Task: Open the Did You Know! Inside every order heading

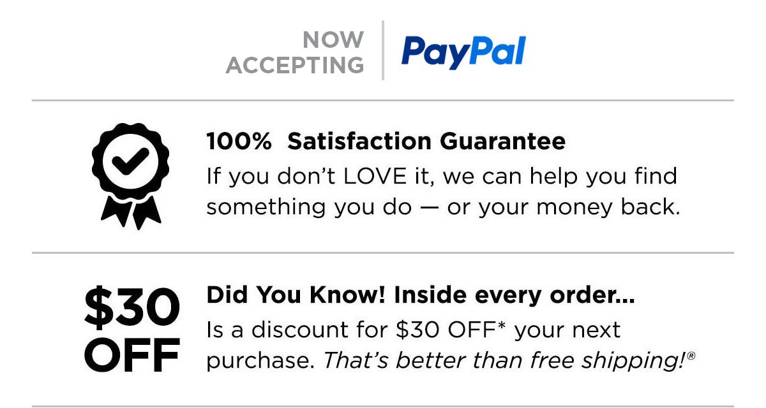Action: [x=421, y=295]
